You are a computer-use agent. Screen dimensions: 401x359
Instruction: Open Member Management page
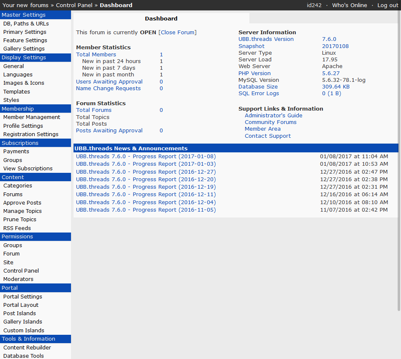[32, 117]
